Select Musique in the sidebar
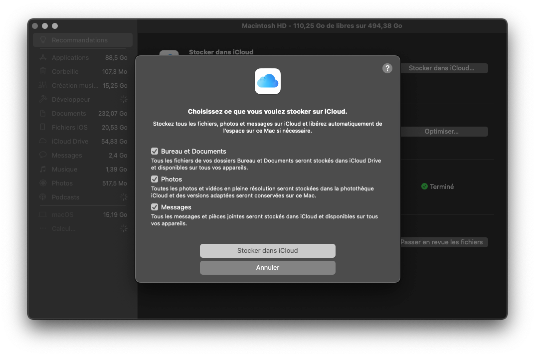Screen dimensions: 535x356 point(83,170)
